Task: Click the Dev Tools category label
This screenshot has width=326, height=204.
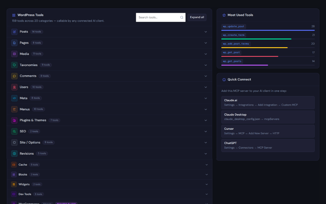Action: [x=25, y=194]
